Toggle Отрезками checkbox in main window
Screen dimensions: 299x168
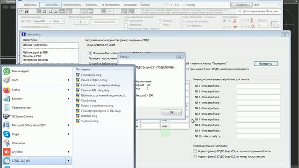126,25
